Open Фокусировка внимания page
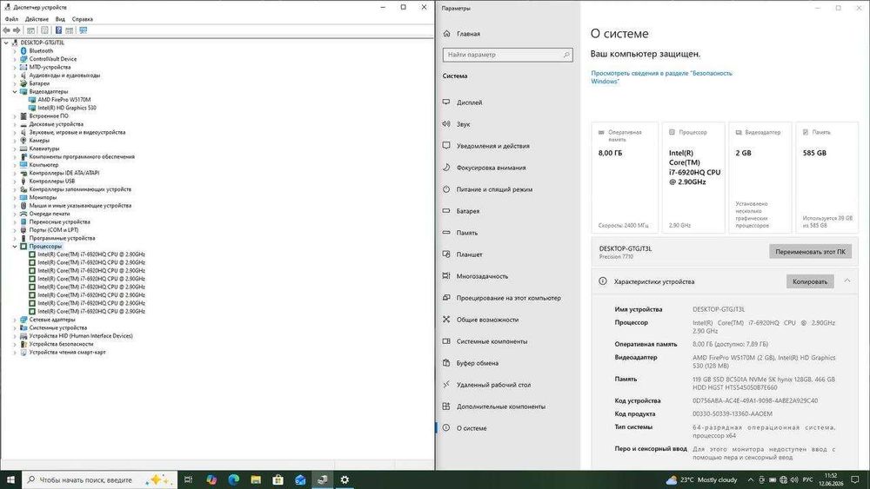This screenshot has width=870, height=489. 491,168
